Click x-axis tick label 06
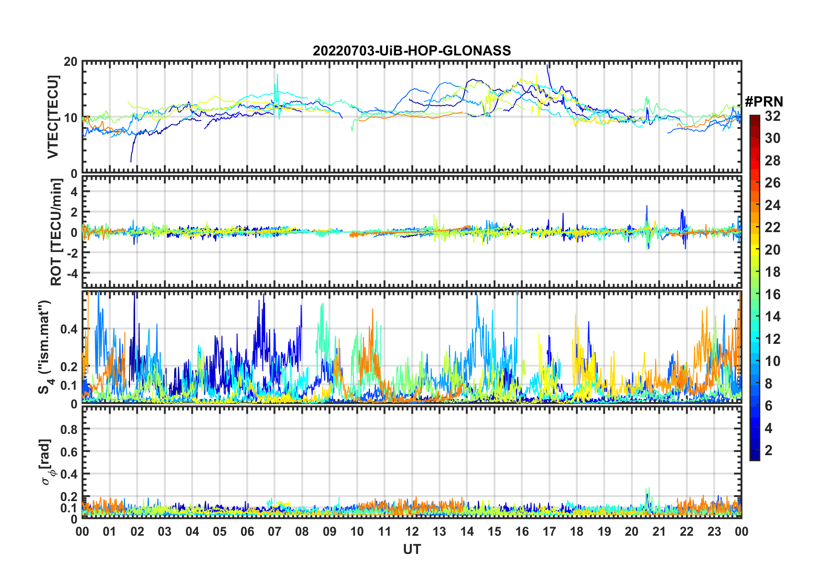The image size is (824, 576). tap(247, 531)
